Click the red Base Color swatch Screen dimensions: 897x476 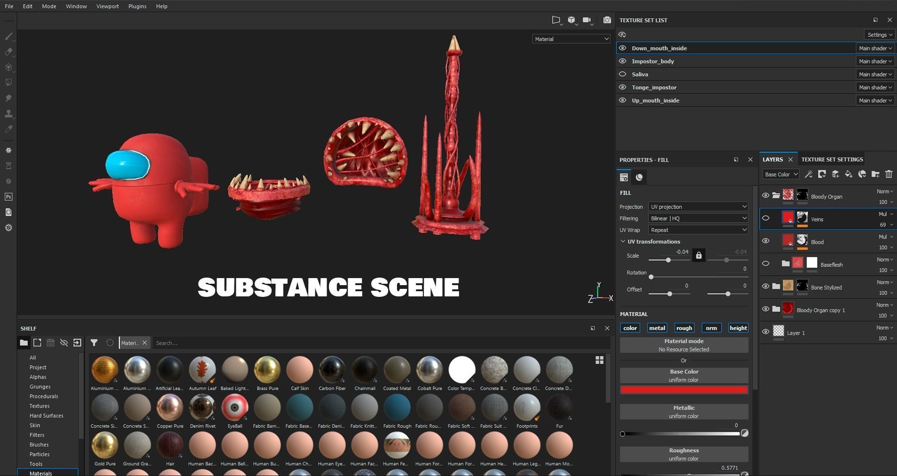(x=684, y=390)
